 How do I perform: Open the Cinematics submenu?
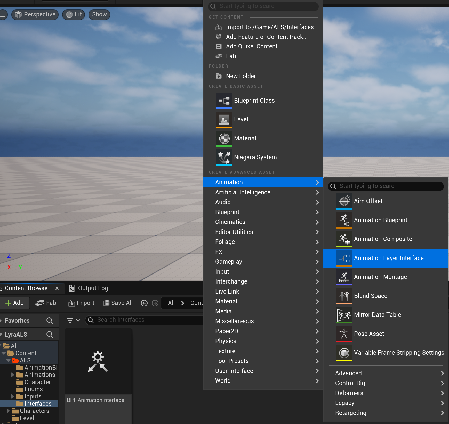(263, 222)
